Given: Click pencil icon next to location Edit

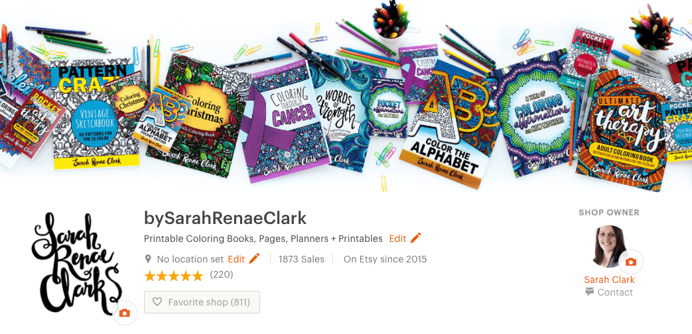Looking at the screenshot, I should (254, 259).
